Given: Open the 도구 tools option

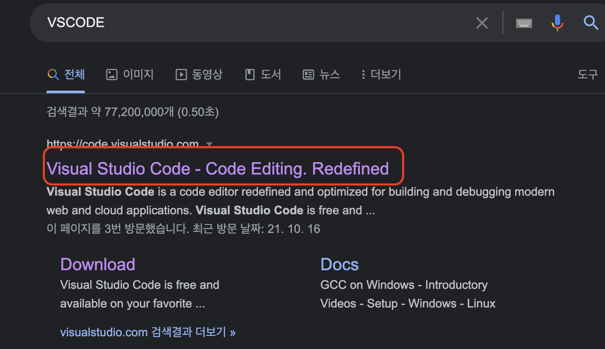Looking at the screenshot, I should (588, 75).
